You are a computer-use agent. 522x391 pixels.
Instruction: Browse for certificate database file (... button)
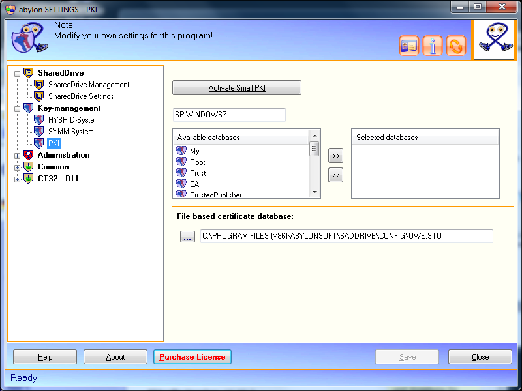[x=187, y=237]
